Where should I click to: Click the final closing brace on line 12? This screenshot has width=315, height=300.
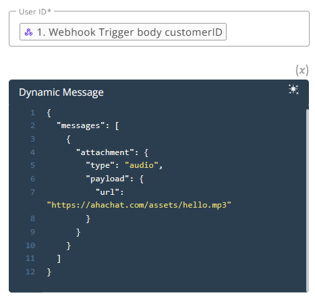[49, 272]
